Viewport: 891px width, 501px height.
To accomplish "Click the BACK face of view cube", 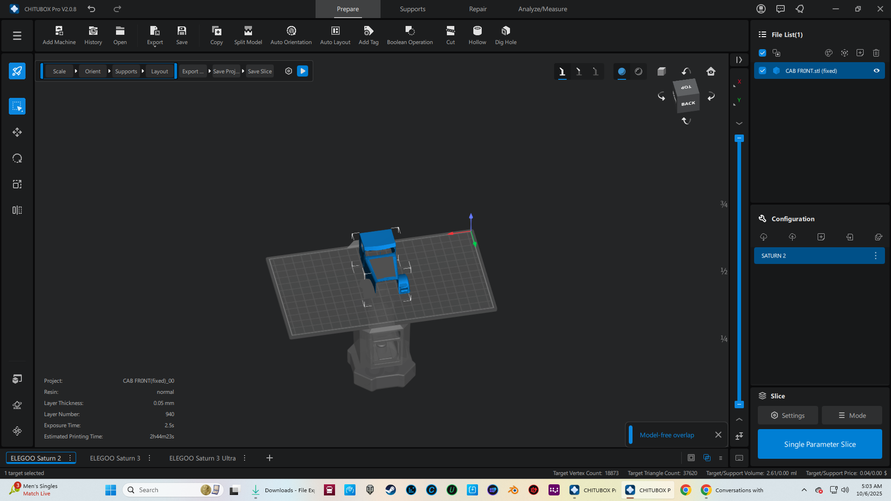I will (688, 103).
